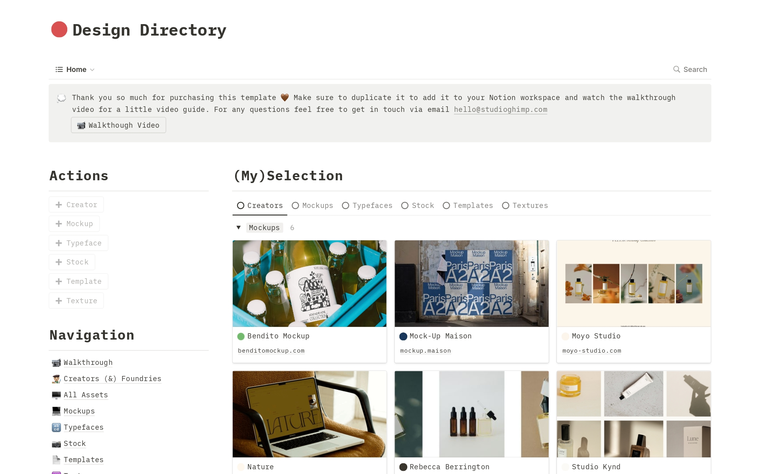The height and width of the screenshot is (474, 760).
Task: Open the Textures tab
Action: 525,206
